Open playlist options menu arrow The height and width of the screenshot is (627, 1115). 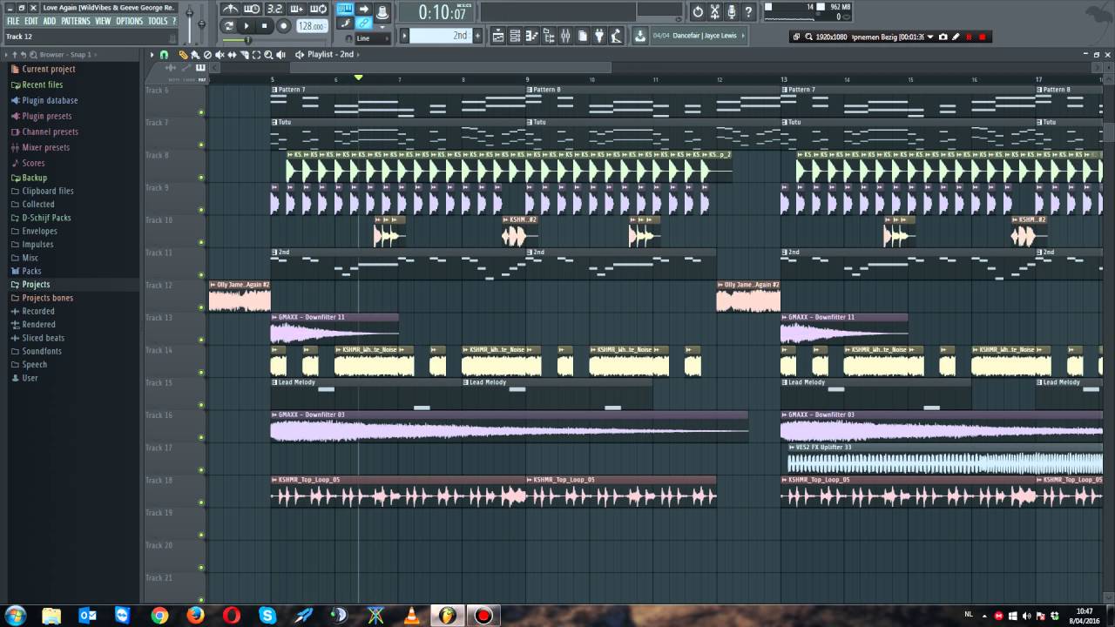coord(152,55)
